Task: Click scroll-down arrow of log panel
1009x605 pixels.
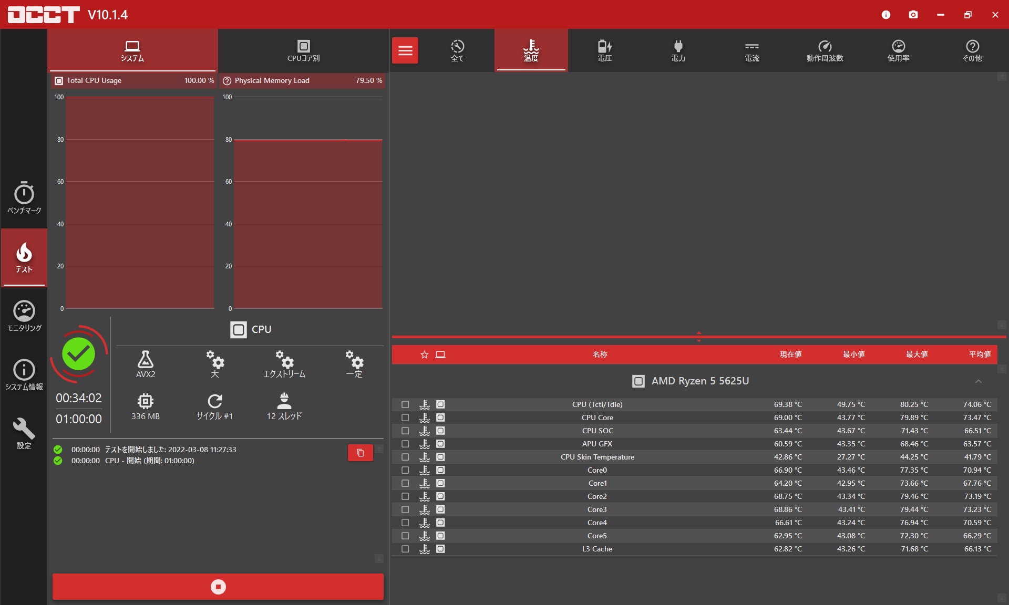Action: [379, 558]
